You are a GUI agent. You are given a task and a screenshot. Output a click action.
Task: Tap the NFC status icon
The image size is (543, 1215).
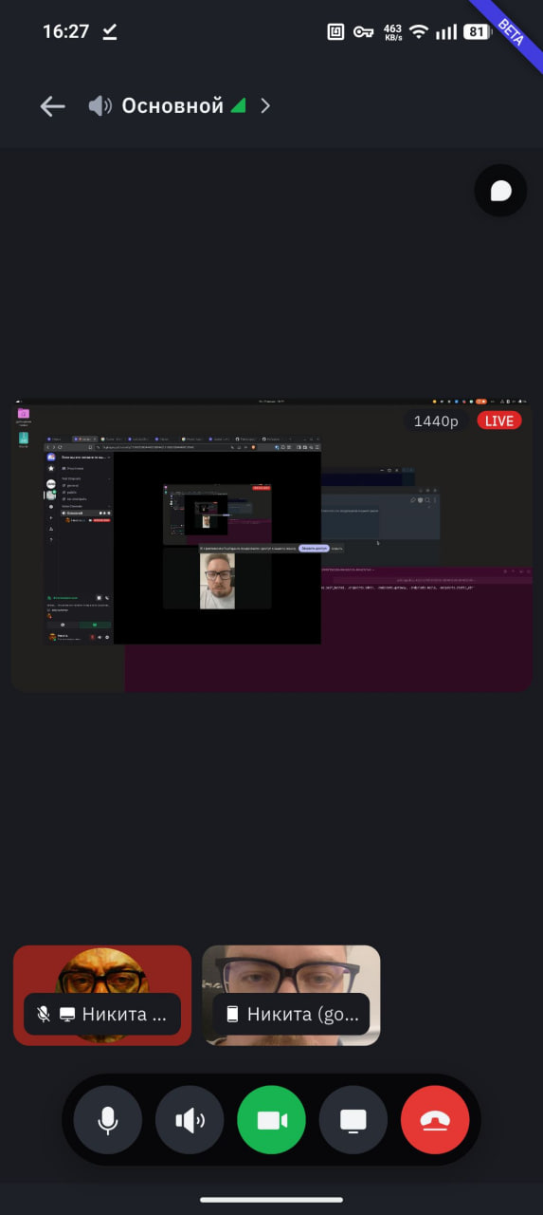click(x=336, y=31)
